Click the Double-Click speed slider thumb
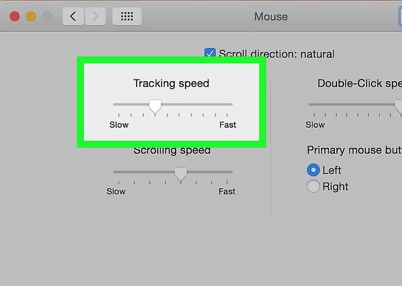This screenshot has height=286, width=402. pos(399,107)
